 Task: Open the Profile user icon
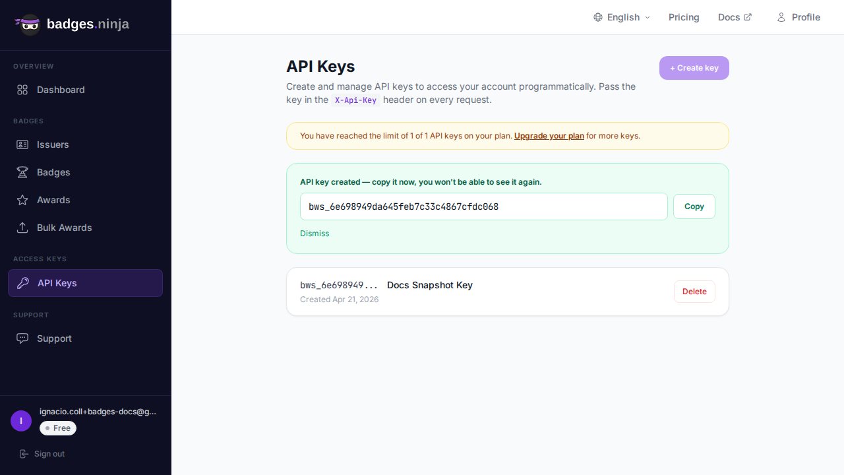click(781, 17)
